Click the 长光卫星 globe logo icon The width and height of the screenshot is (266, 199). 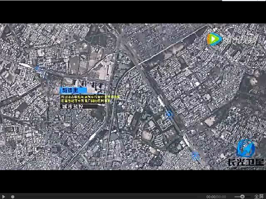tap(245, 148)
